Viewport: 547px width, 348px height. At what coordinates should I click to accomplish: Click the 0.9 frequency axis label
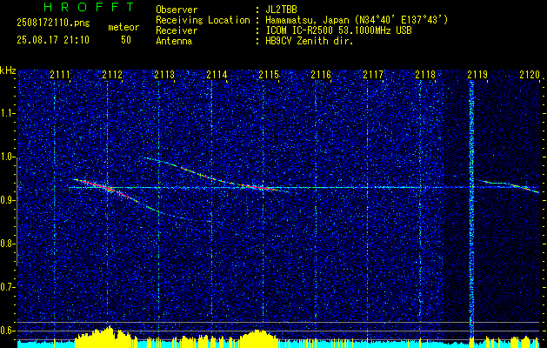7,200
